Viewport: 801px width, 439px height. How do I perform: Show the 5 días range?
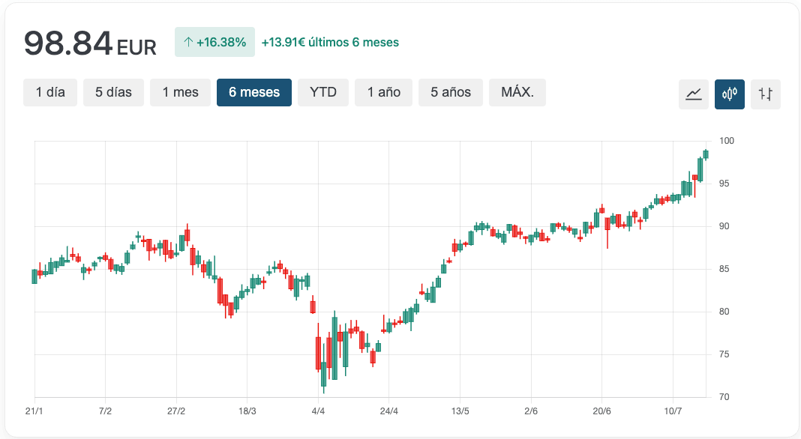coord(113,92)
